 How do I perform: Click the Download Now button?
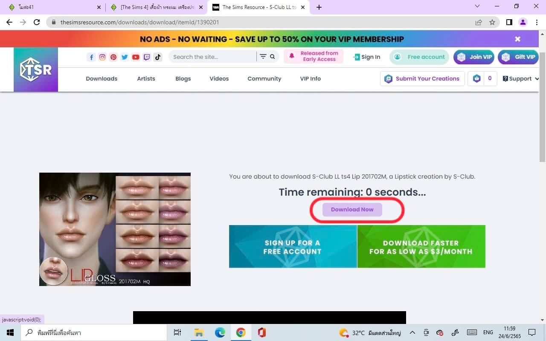352,209
